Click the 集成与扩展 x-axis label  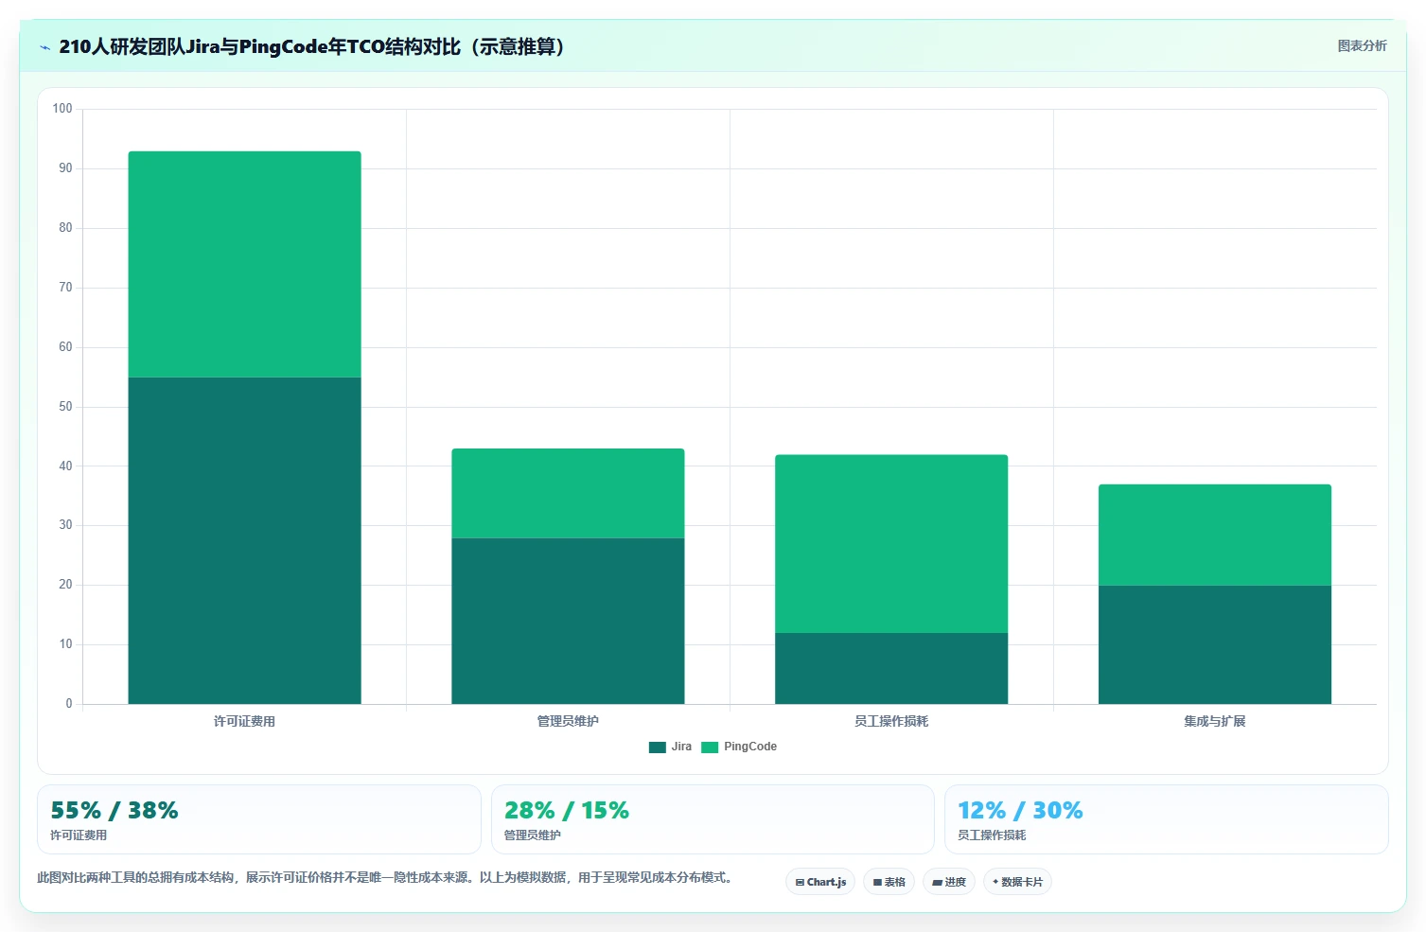1215,721
